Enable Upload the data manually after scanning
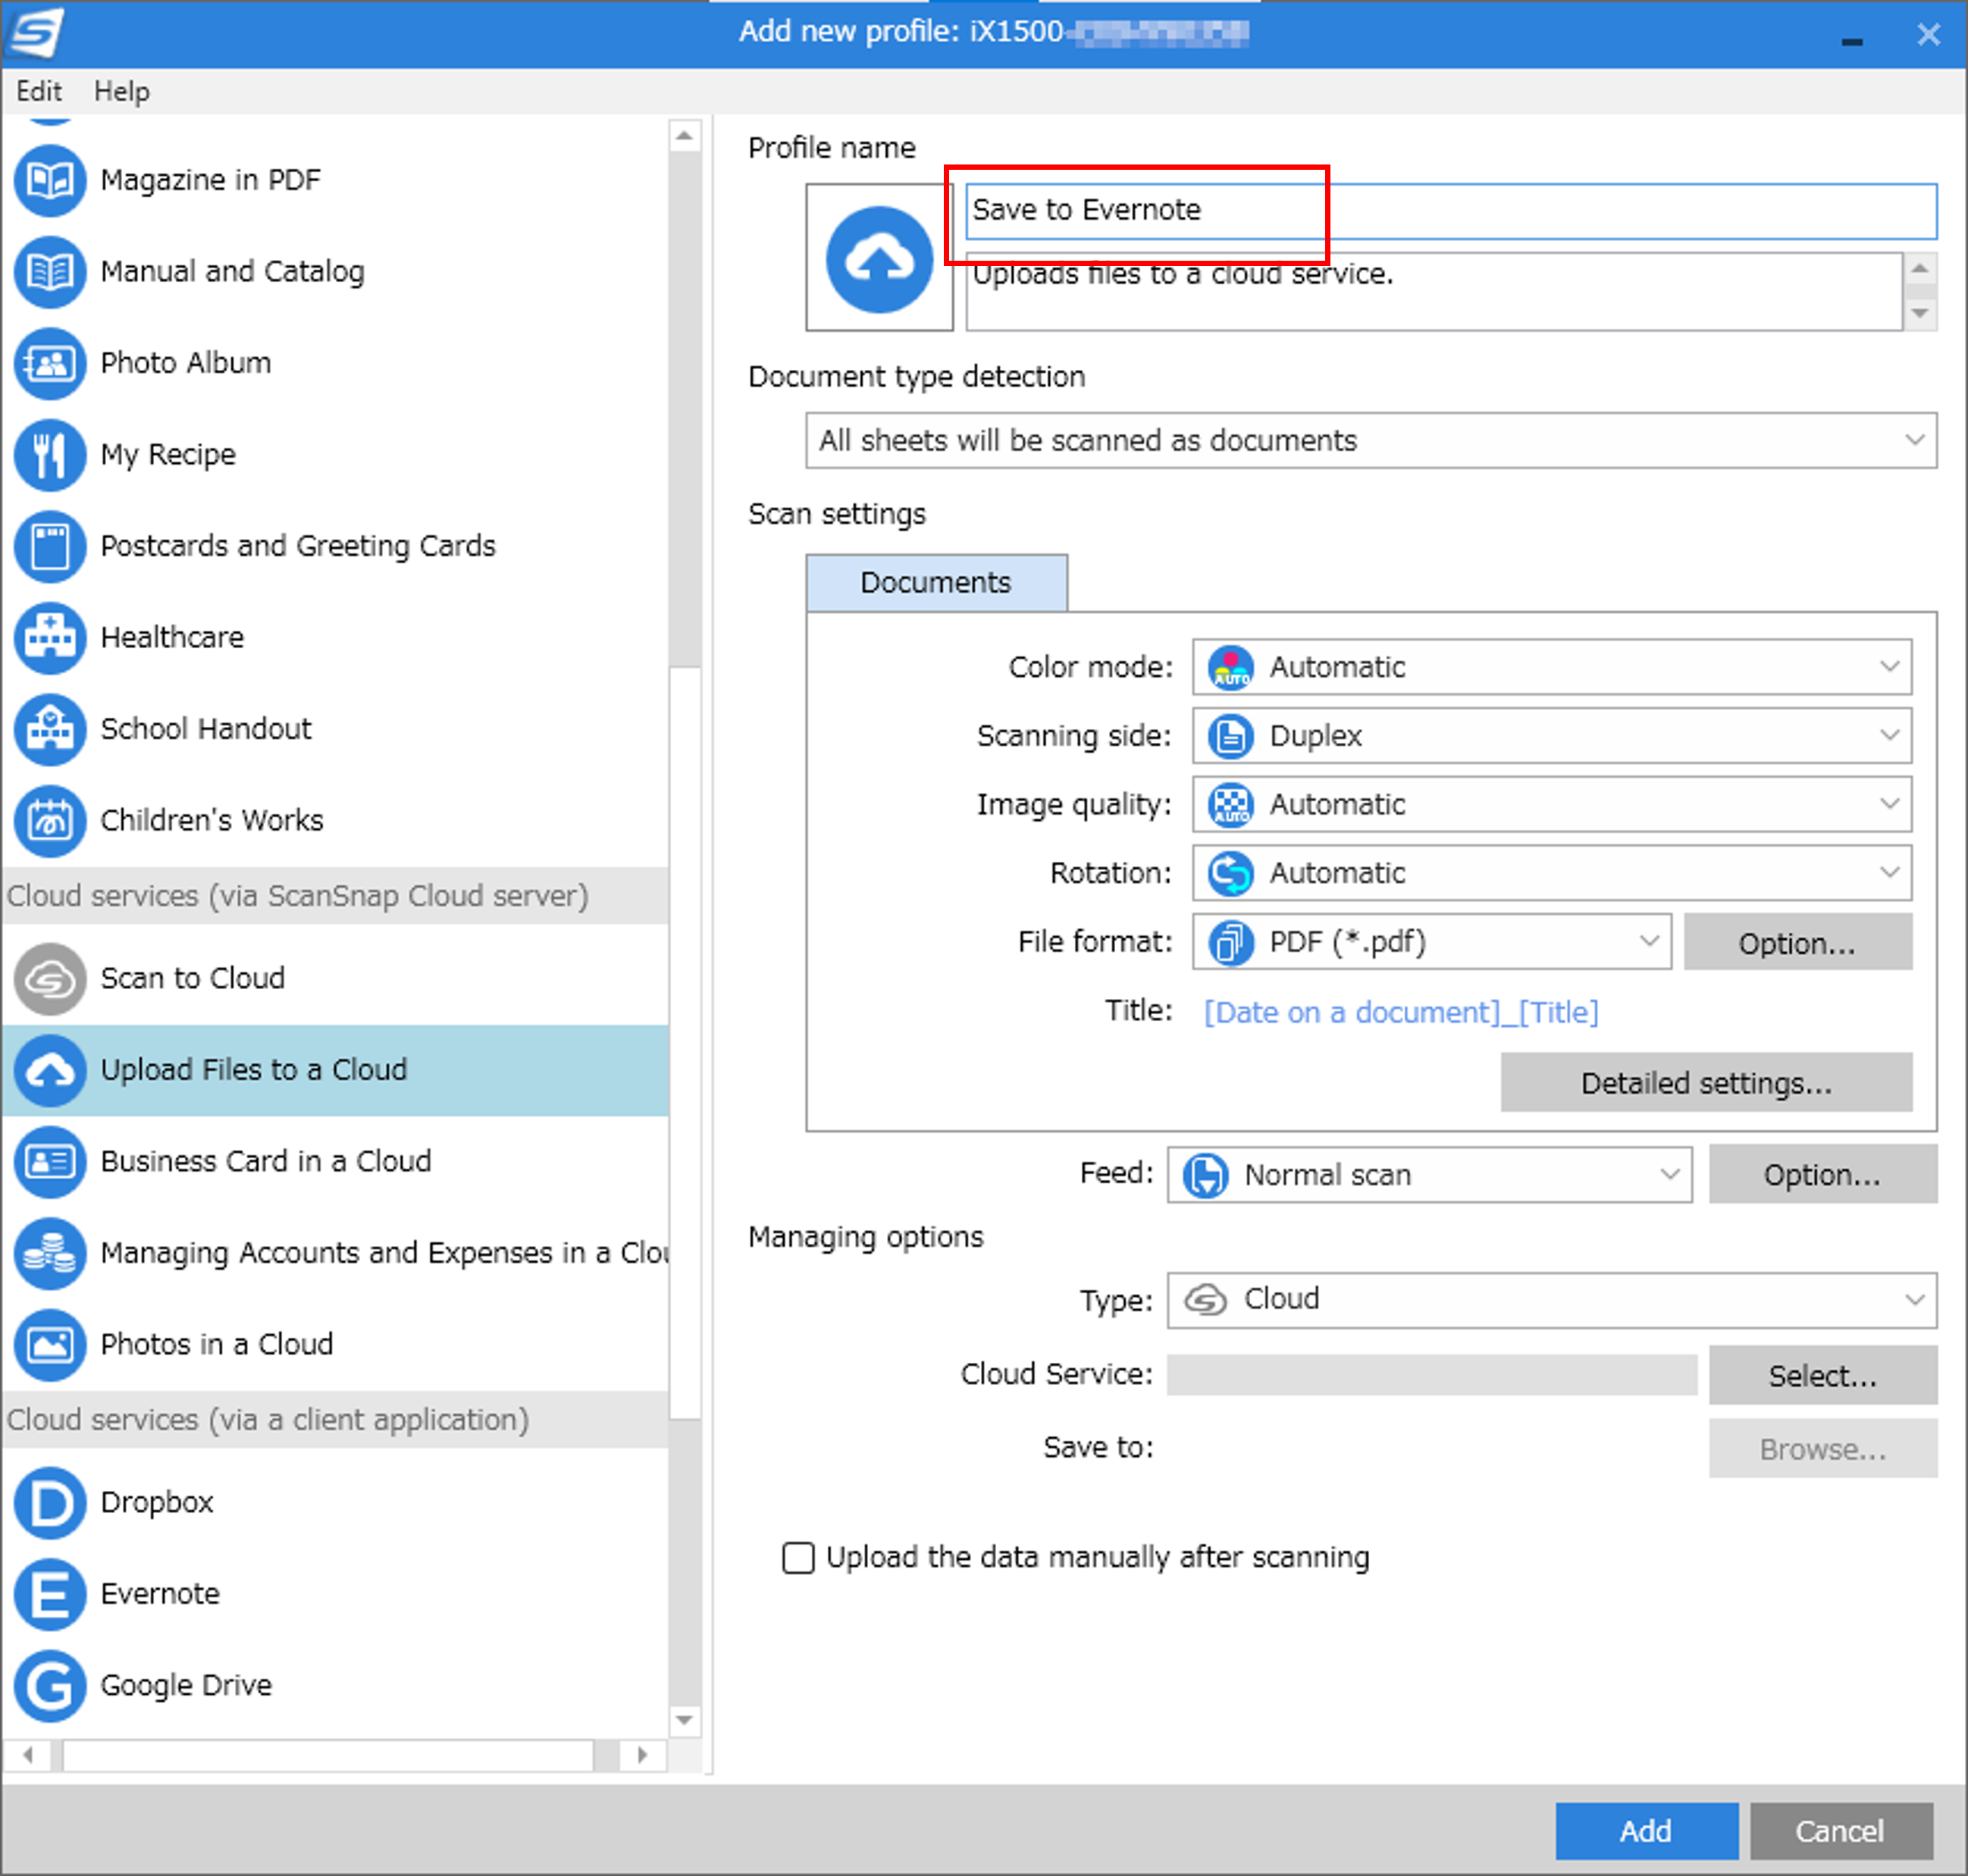 click(798, 1558)
